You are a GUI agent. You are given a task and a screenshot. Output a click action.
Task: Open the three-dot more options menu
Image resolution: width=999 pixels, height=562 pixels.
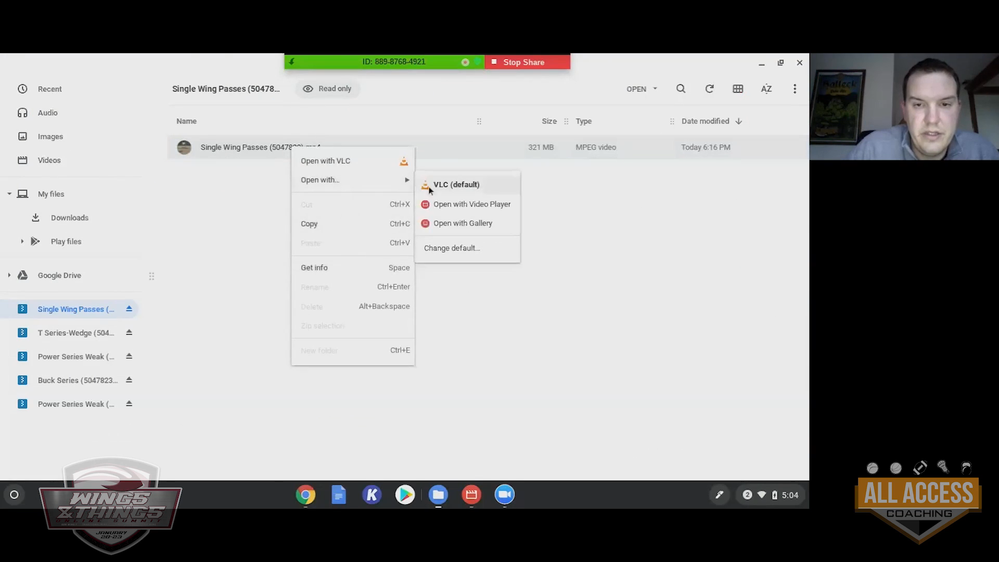(795, 89)
